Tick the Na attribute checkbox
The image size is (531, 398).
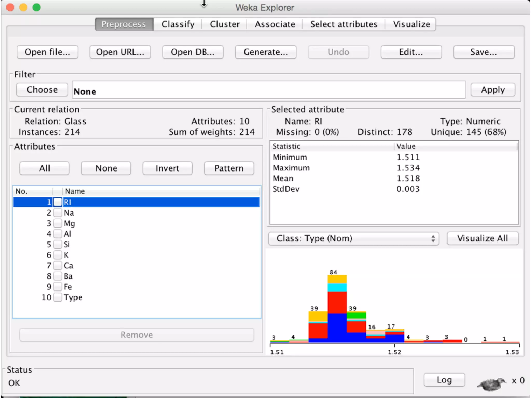pyautogui.click(x=58, y=213)
